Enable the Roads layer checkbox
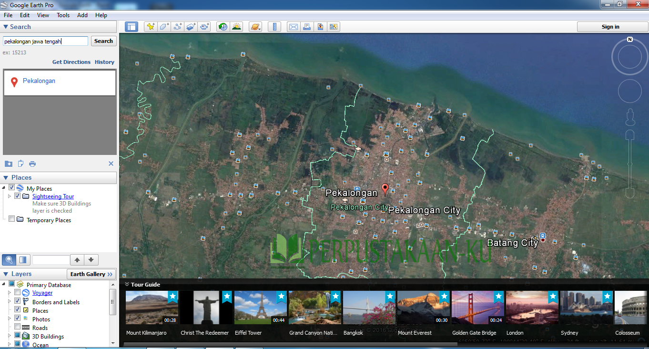The height and width of the screenshot is (349, 649). 18,327
